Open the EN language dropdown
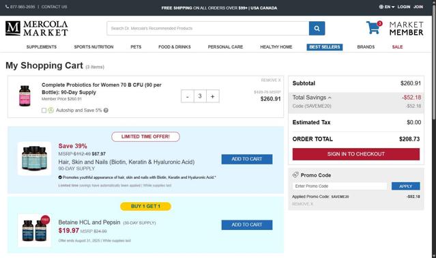 tap(387, 7)
